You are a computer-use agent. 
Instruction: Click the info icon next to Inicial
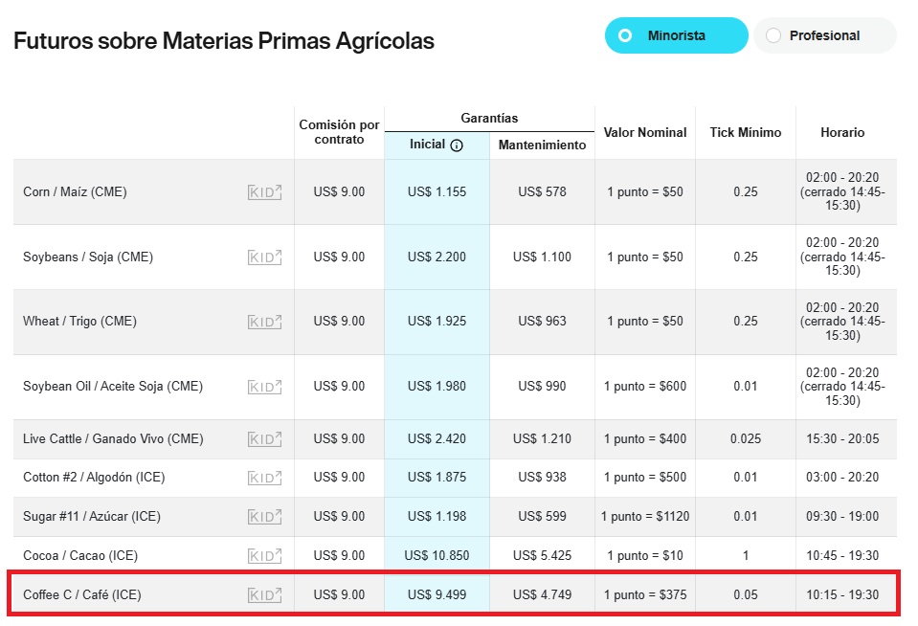coord(457,145)
